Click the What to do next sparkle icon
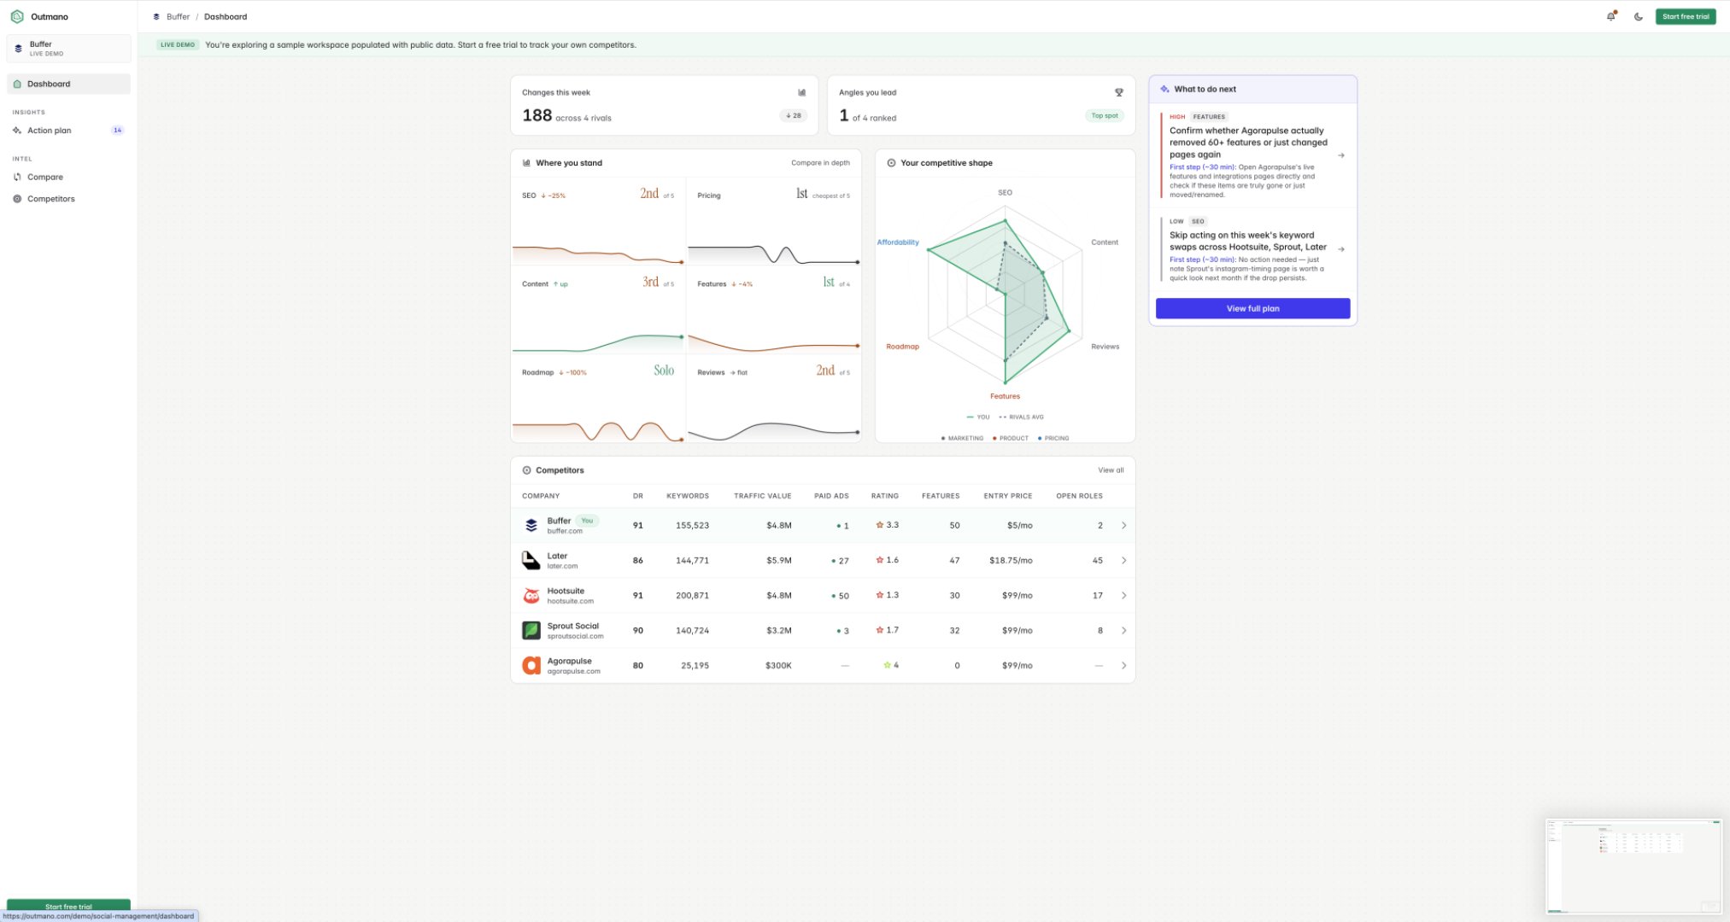Viewport: 1730px width, 922px height. (x=1164, y=89)
